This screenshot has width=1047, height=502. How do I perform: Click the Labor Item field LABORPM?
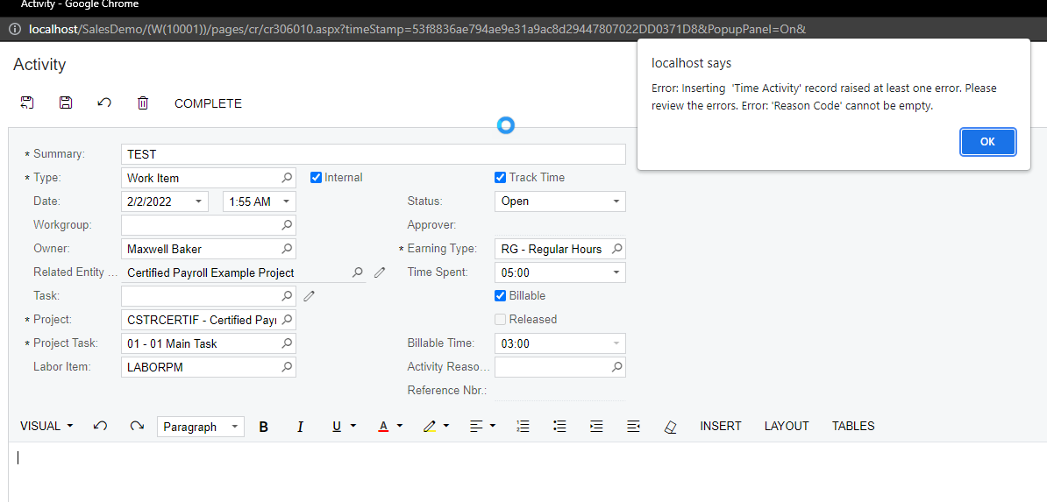(x=209, y=366)
